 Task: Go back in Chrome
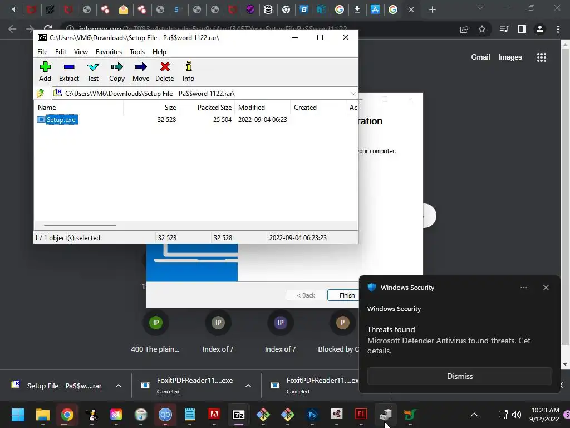[12, 29]
